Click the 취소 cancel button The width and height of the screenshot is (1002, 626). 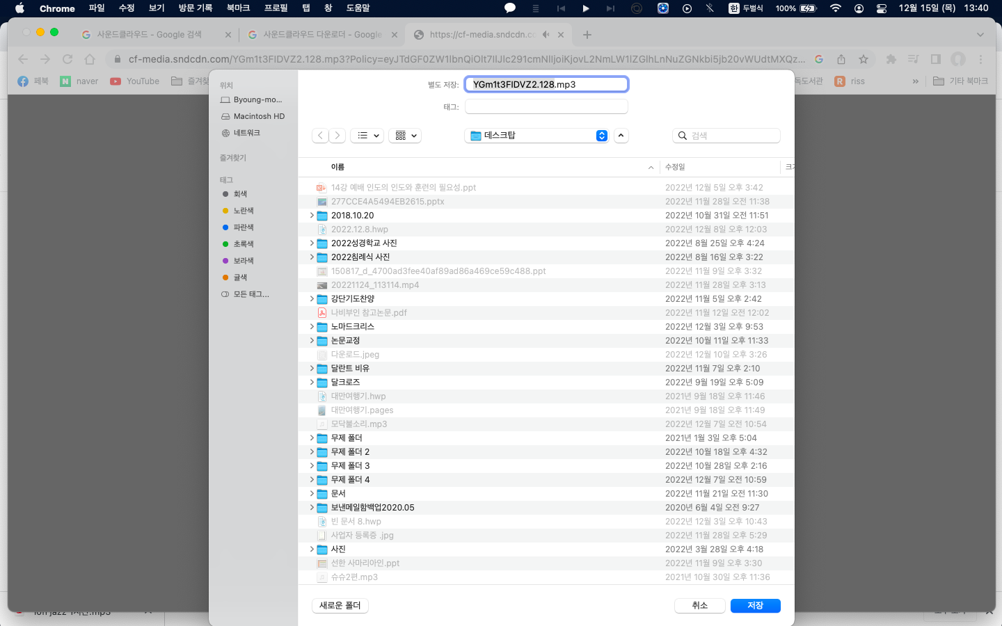[x=699, y=606]
